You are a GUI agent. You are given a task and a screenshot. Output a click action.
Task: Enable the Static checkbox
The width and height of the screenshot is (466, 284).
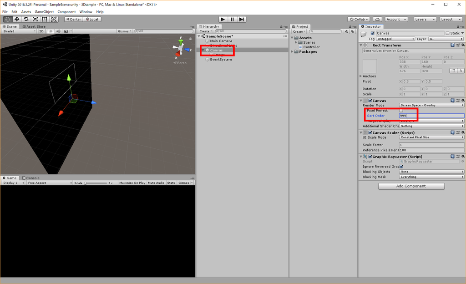[x=448, y=33]
